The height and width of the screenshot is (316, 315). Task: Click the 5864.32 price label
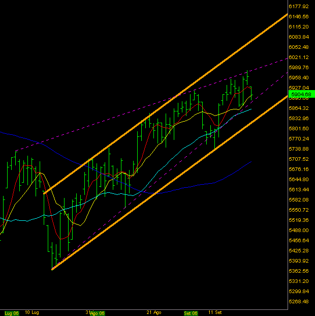pyautogui.click(x=299, y=108)
